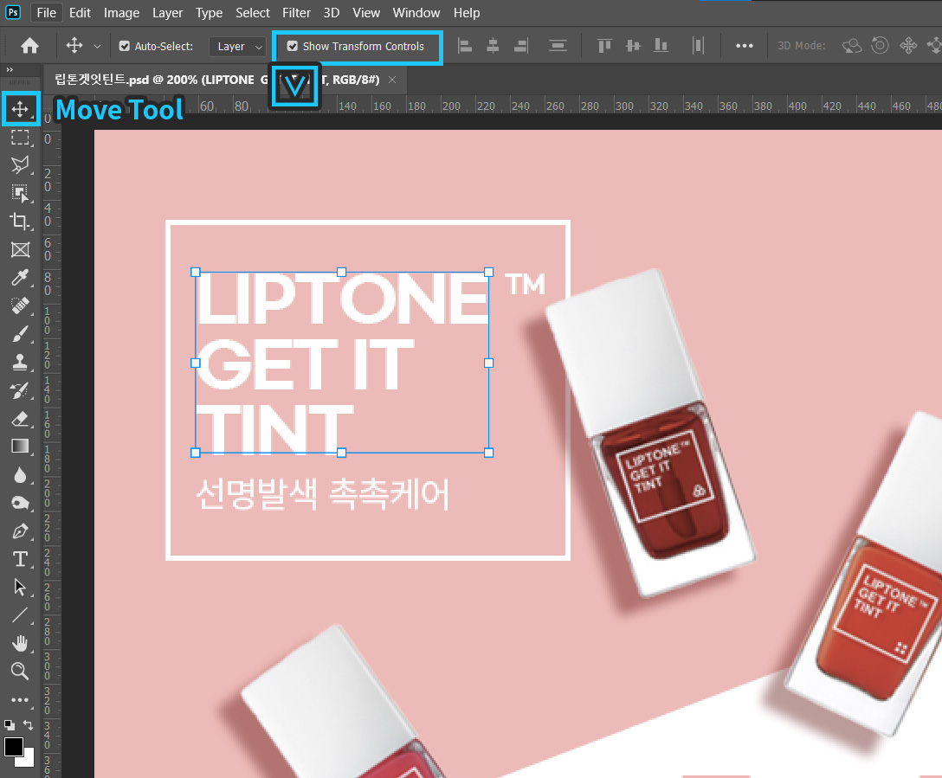The width and height of the screenshot is (942, 778).
Task: Click top-center transform handle of LIPTONE text
Action: click(x=341, y=272)
